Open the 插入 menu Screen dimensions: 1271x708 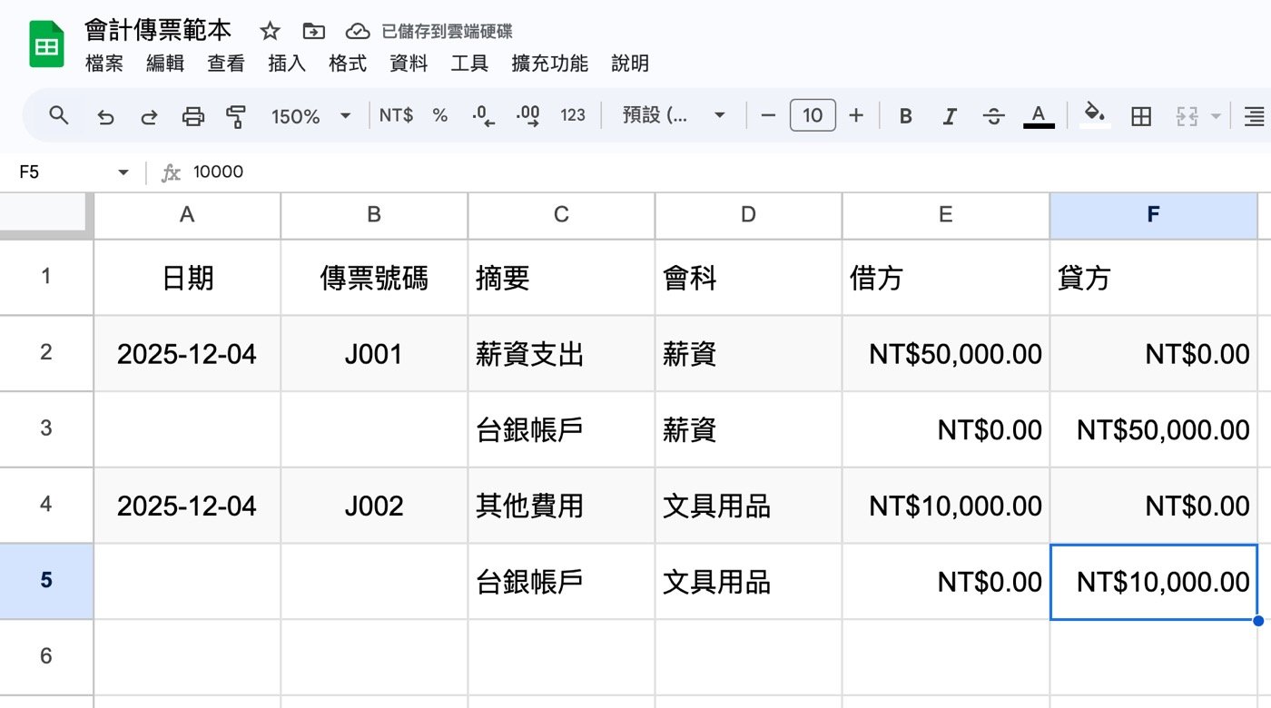click(x=287, y=64)
